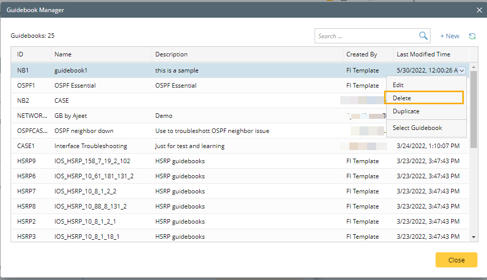Click the refresh guidebooks icon
The width and height of the screenshot is (487, 280).
pyautogui.click(x=472, y=36)
